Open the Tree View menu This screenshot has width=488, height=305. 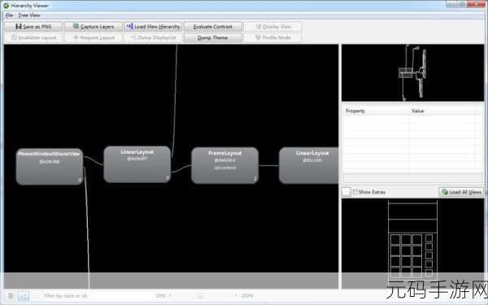[x=29, y=15]
